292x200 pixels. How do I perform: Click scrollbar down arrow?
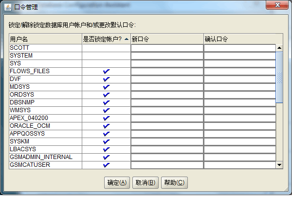279,165
